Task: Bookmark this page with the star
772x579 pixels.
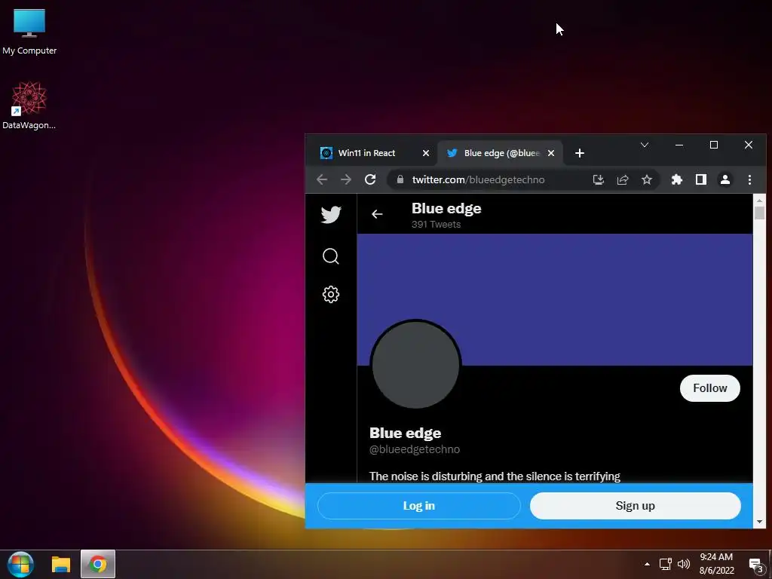Action: point(647,179)
